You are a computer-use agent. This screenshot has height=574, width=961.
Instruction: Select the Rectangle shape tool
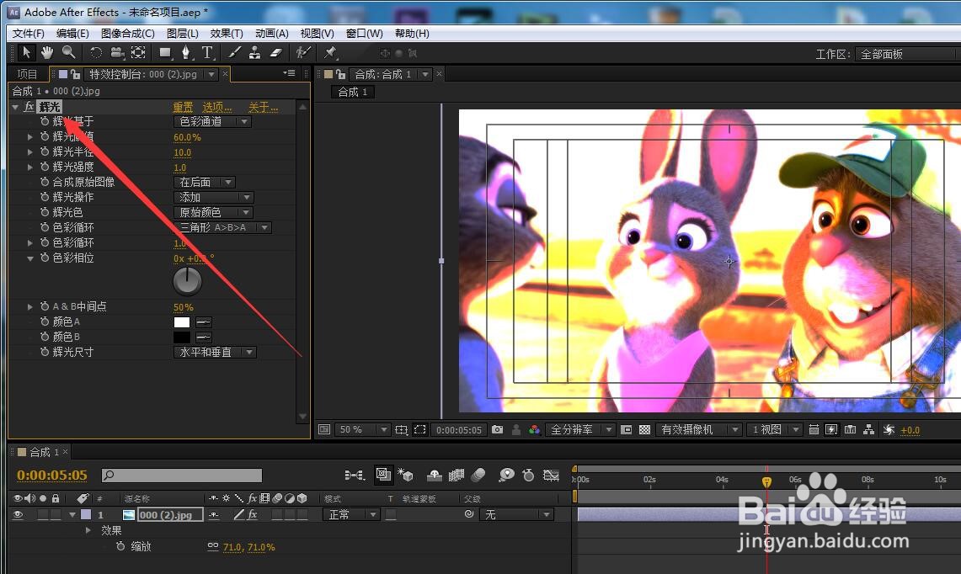[x=165, y=53]
